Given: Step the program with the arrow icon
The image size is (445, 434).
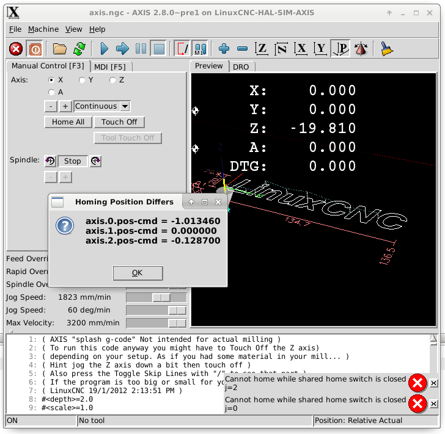Looking at the screenshot, I should (122, 49).
